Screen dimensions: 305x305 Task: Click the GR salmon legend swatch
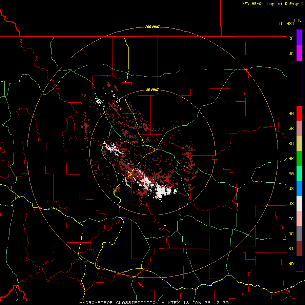(x=299, y=128)
